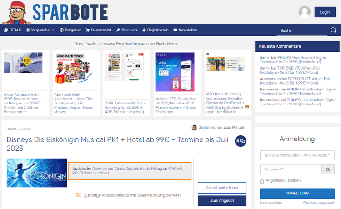This screenshot has width=341, height=209.
Task: Open the Disneys Die Eiskönigin Musical headline
Action: [117, 144]
